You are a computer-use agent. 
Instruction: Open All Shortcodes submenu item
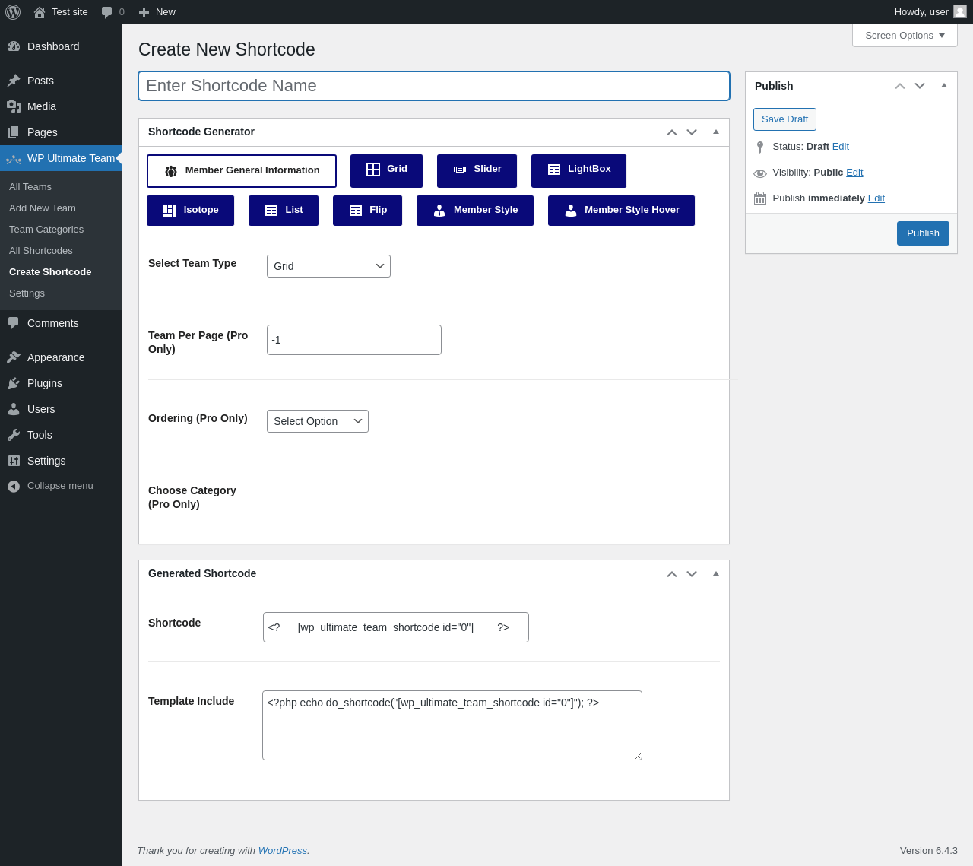pyautogui.click(x=41, y=251)
